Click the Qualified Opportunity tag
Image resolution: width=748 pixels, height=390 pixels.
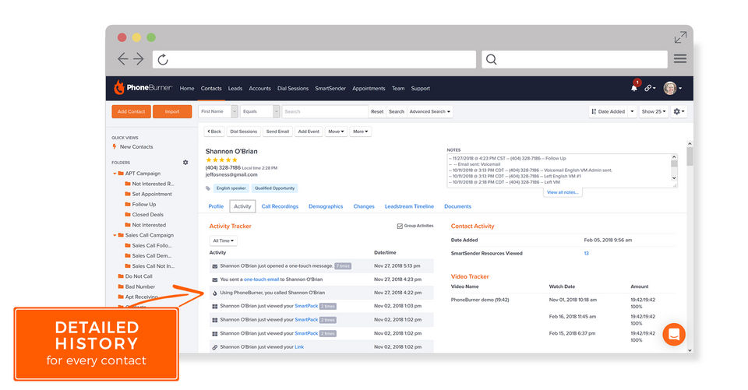pyautogui.click(x=275, y=188)
